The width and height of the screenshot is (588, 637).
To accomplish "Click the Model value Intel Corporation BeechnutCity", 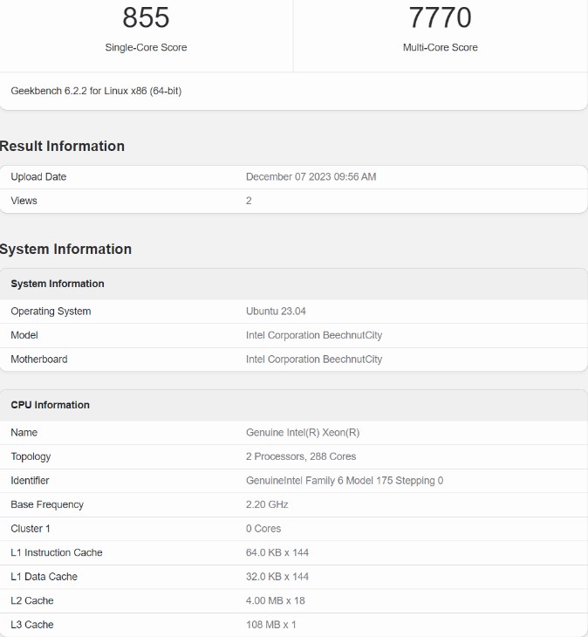I will coord(314,335).
